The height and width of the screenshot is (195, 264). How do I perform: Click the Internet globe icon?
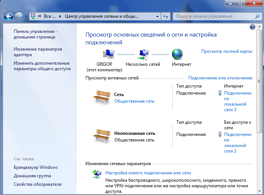click(x=177, y=54)
